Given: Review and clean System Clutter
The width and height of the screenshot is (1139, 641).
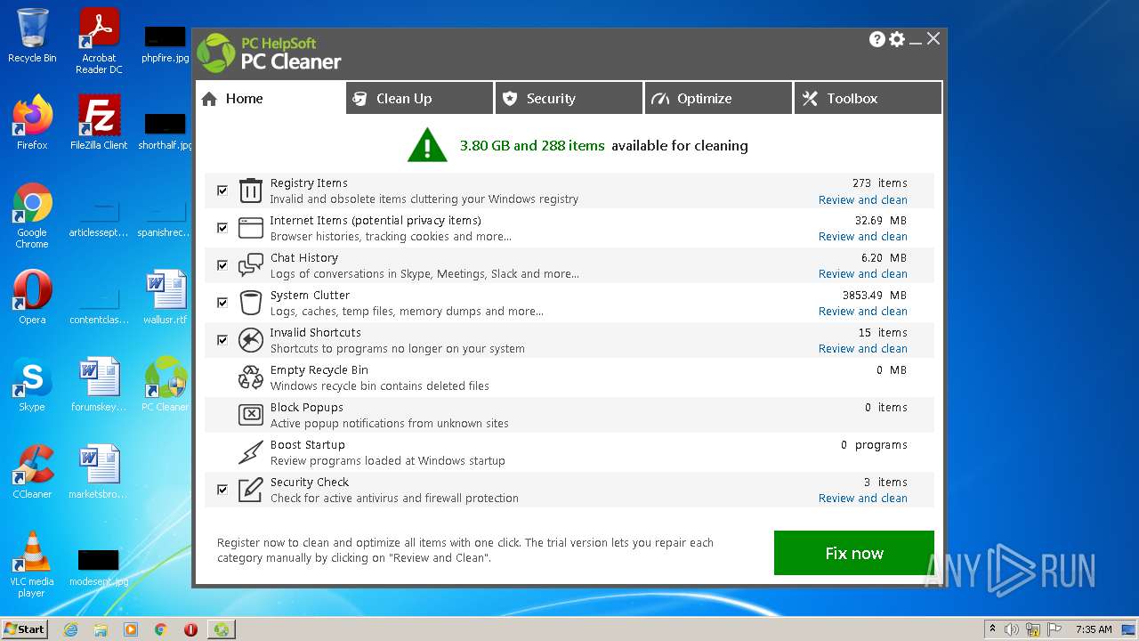Looking at the screenshot, I should pyautogui.click(x=863, y=312).
